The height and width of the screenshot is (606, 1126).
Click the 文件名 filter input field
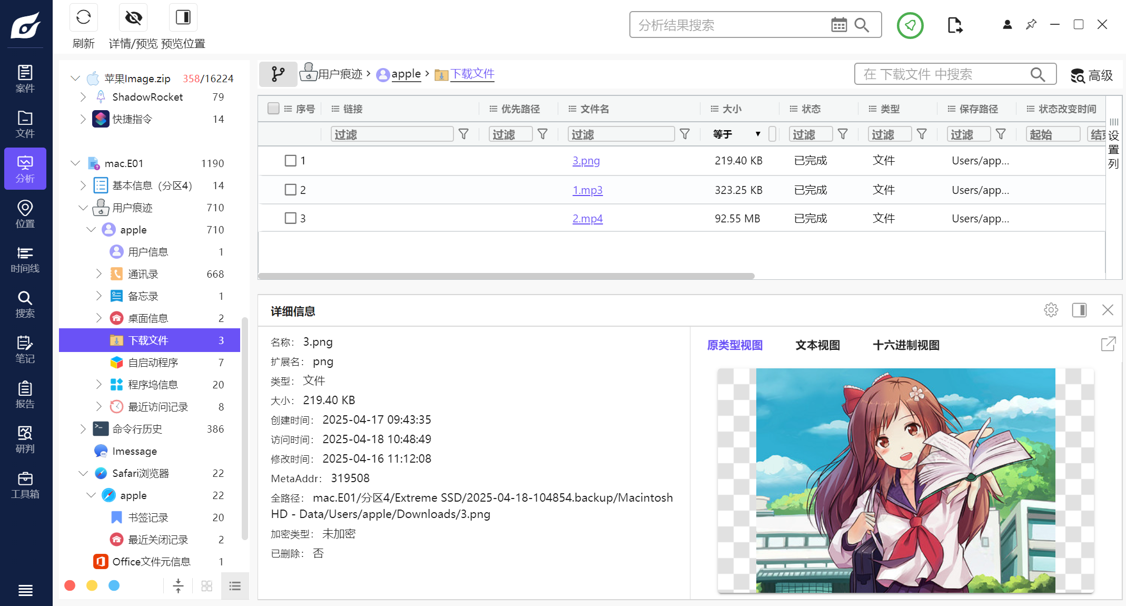(621, 134)
